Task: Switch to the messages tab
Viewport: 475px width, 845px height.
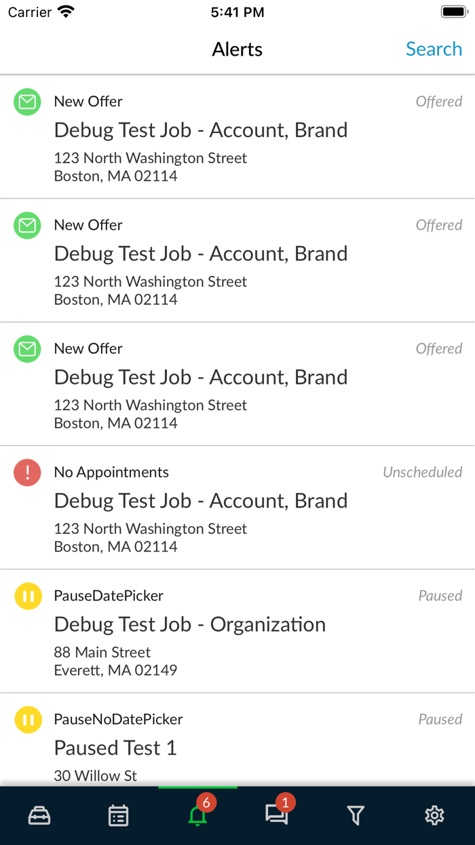Action: [x=276, y=815]
